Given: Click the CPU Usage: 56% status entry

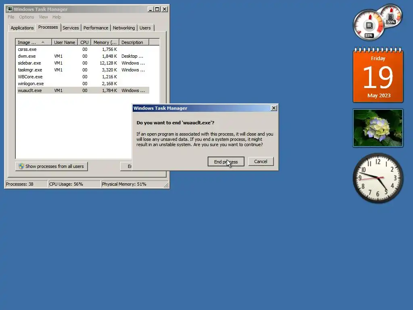Looking at the screenshot, I should (75, 184).
